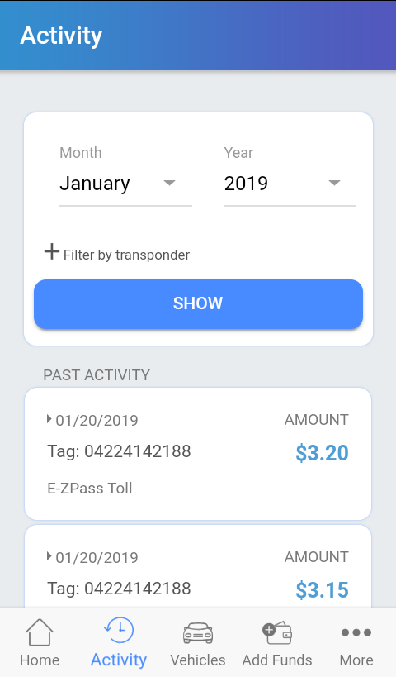Tap the Activity clock icon

pyautogui.click(x=119, y=631)
